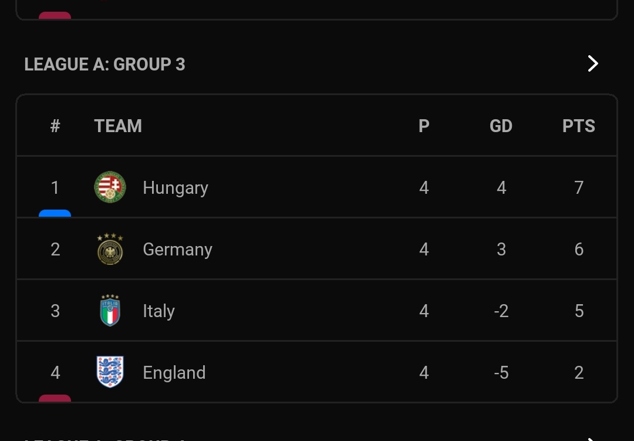This screenshot has width=634, height=441.
Task: Open the England team name
Action: (174, 373)
